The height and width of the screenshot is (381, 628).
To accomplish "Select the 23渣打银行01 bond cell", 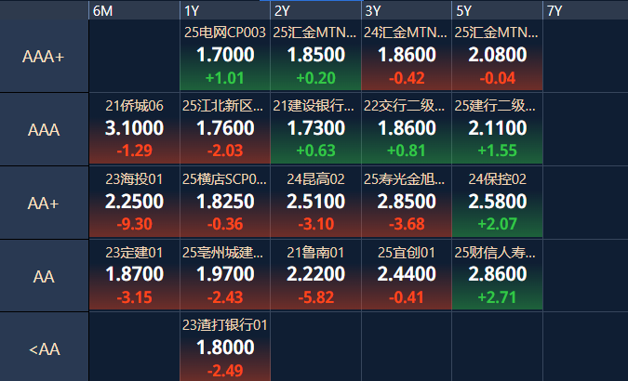I will pyautogui.click(x=225, y=348).
